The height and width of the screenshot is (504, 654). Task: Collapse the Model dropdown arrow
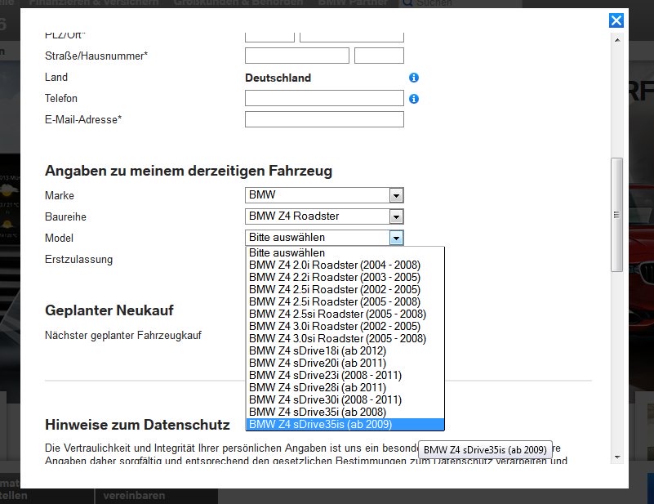point(396,236)
